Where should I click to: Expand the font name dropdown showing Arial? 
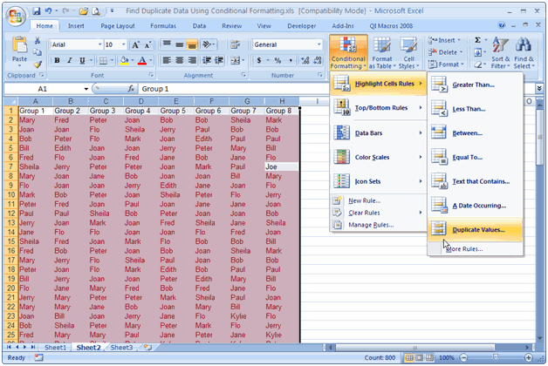98,44
